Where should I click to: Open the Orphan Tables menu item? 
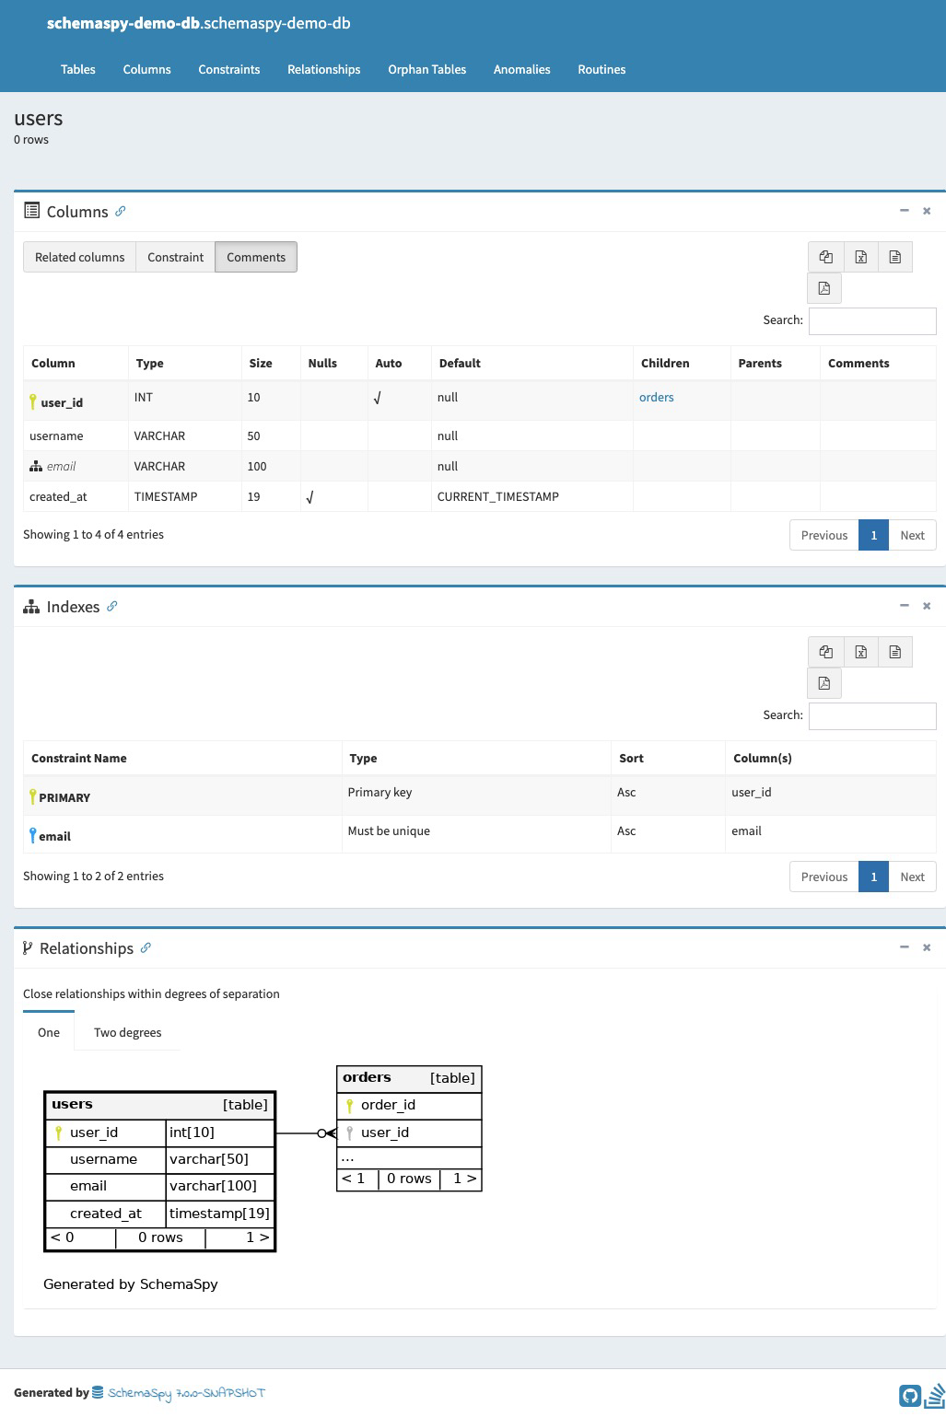coord(426,69)
